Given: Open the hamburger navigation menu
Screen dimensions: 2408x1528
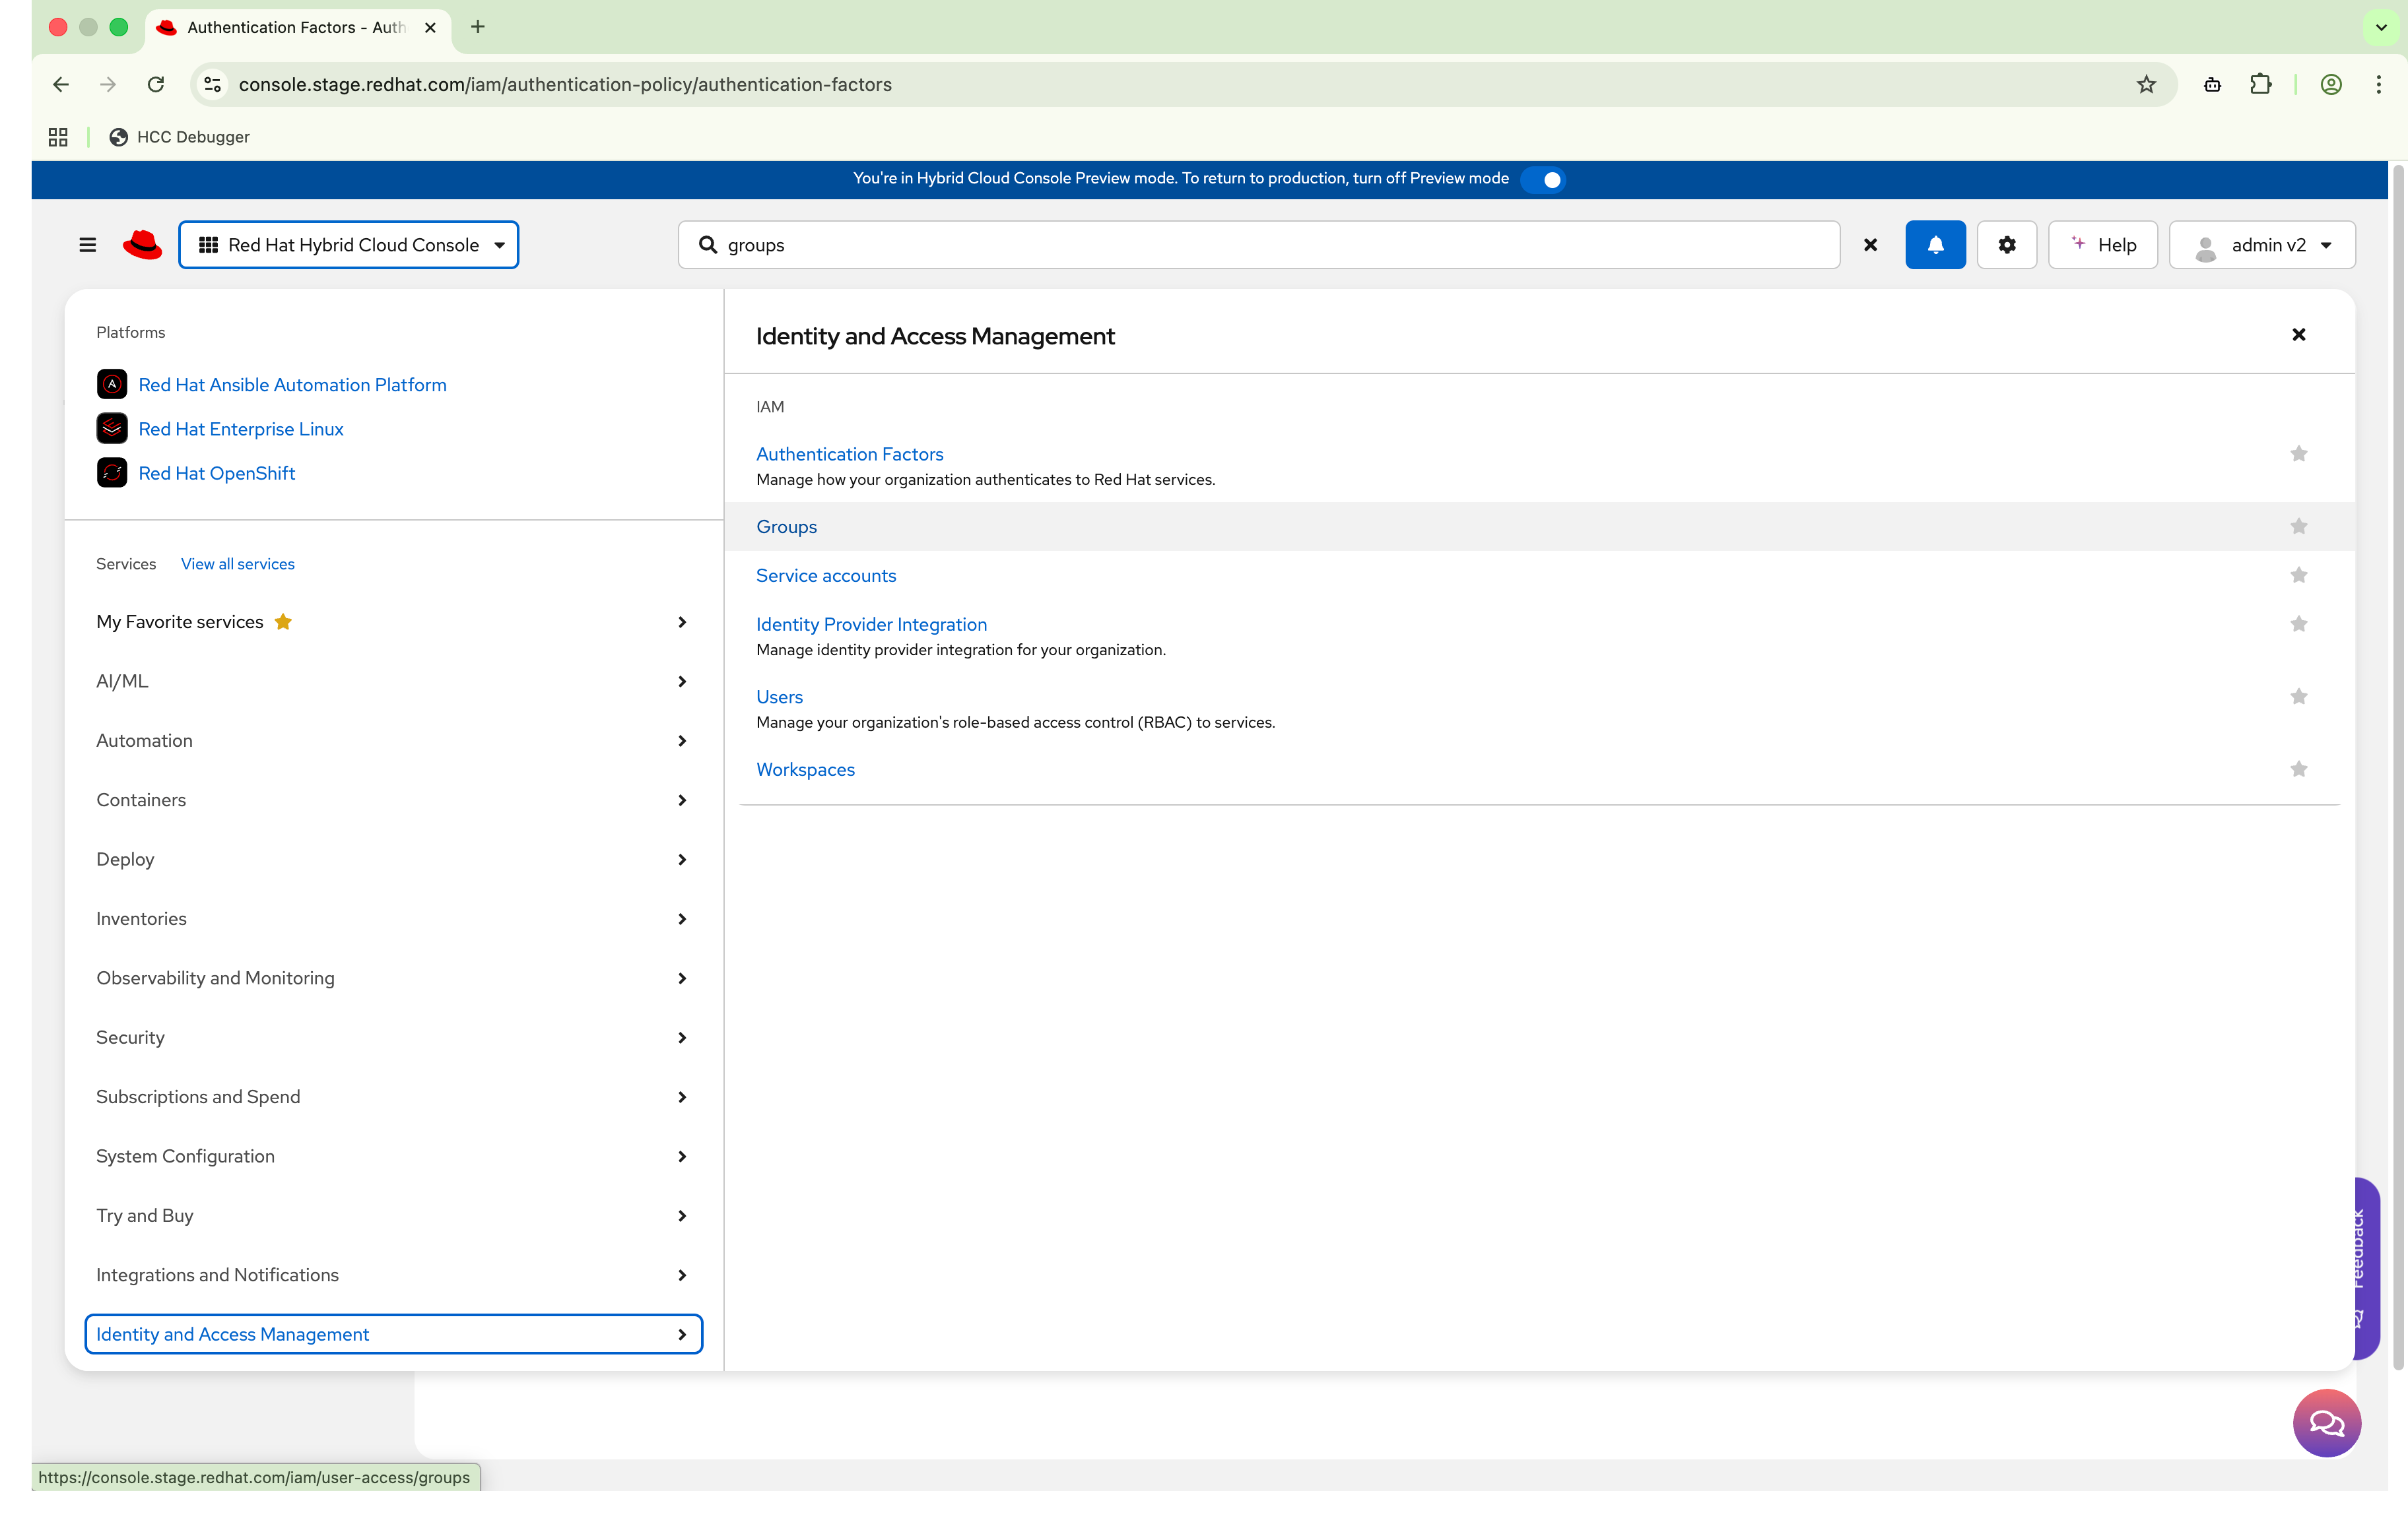Looking at the screenshot, I should click(88, 245).
